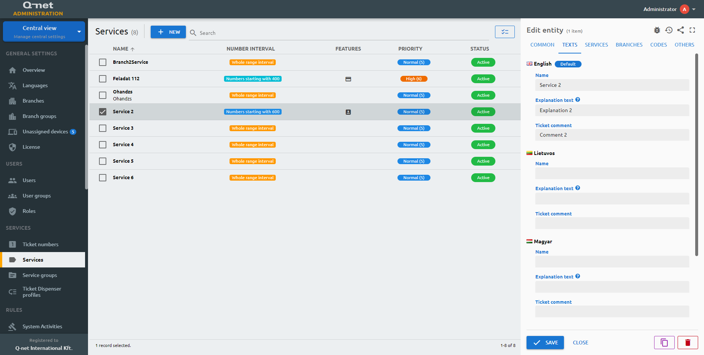Click the duplicate copy icon button
The height and width of the screenshot is (355, 704).
point(664,343)
